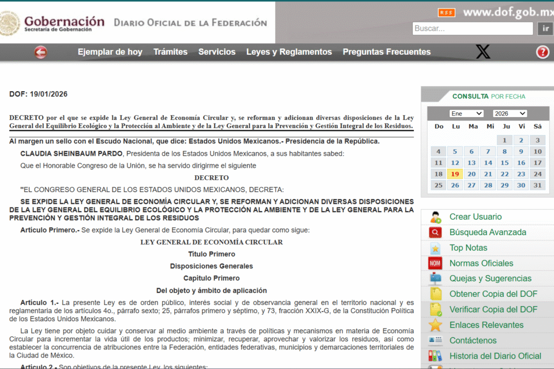The height and width of the screenshot is (369, 554).
Task: Select Preguntas Frecuentes in the navigation bar
Action: pos(387,52)
